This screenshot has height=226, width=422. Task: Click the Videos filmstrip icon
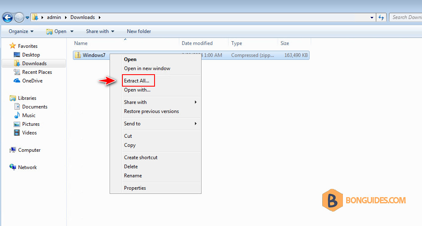point(16,132)
